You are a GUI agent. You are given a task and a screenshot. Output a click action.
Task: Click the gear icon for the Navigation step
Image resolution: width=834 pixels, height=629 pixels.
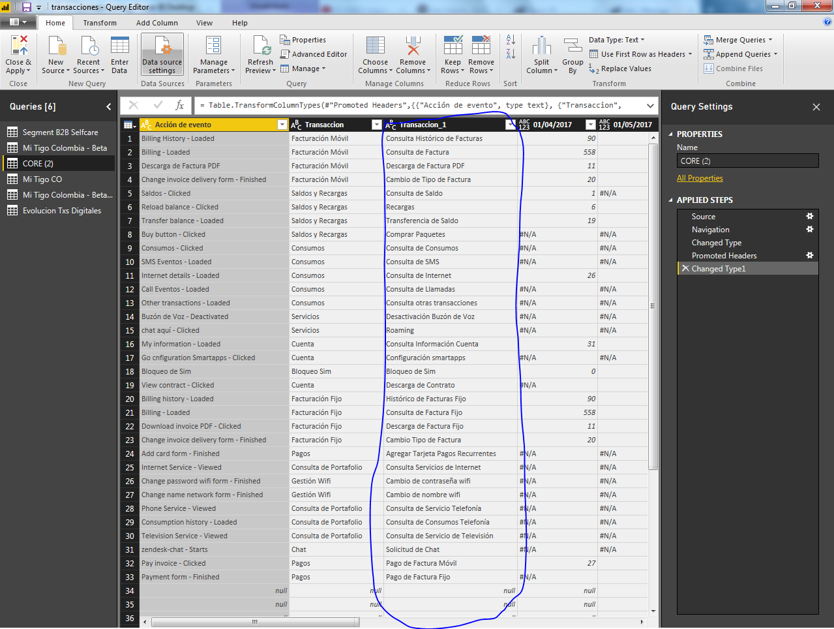(x=810, y=229)
